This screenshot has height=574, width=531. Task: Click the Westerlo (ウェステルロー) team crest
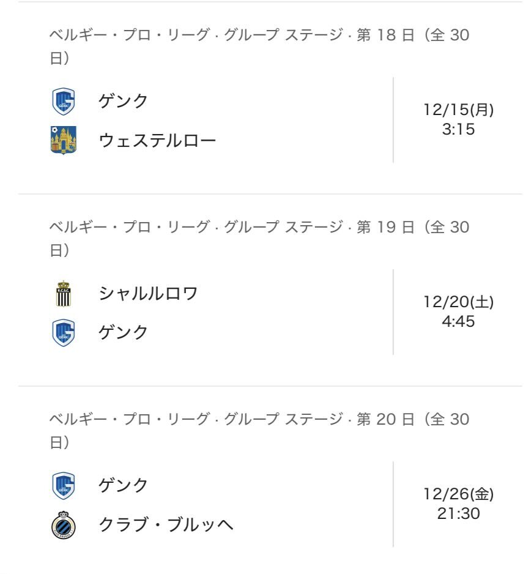63,140
